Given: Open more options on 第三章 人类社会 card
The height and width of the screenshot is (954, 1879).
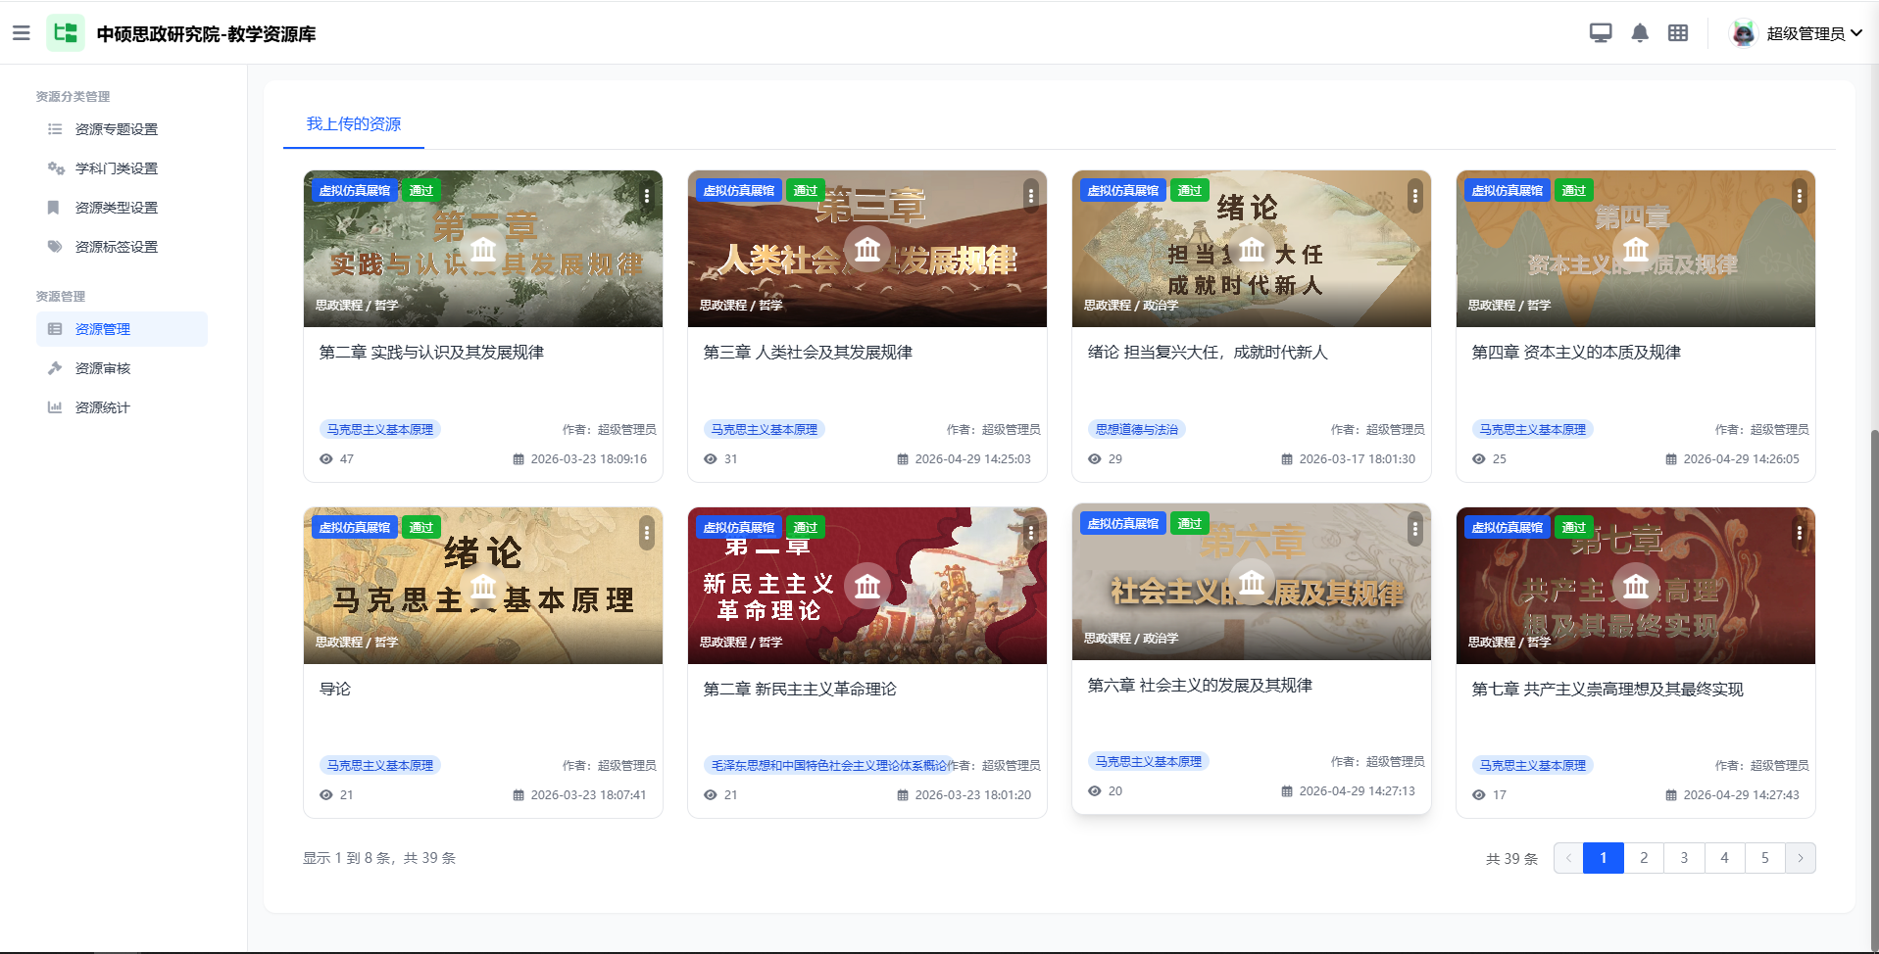Looking at the screenshot, I should [1031, 196].
